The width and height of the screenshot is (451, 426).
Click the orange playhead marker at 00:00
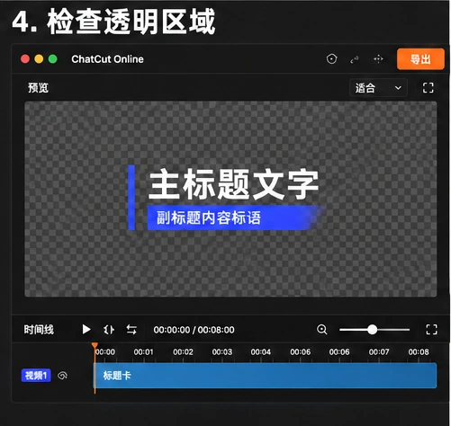tap(95, 346)
